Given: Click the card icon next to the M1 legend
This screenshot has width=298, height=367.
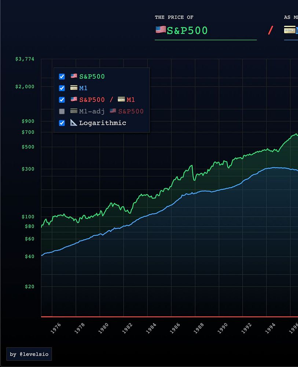Looking at the screenshot, I should (x=74, y=88).
